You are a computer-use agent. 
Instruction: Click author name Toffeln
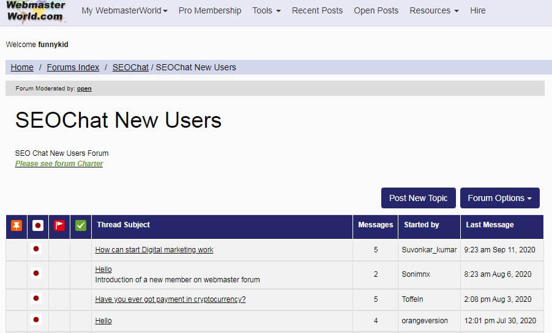412,299
